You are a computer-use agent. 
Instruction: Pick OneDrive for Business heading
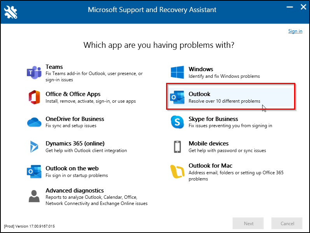point(75,119)
